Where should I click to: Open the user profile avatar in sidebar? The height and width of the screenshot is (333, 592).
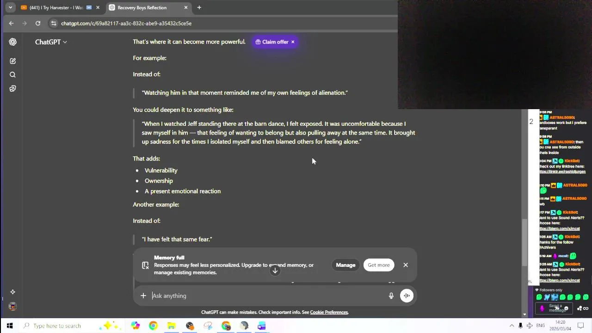click(12, 306)
